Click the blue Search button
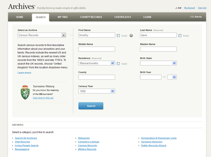Image resolution: width=211 pixels, height=157 pixels. (x=91, y=106)
